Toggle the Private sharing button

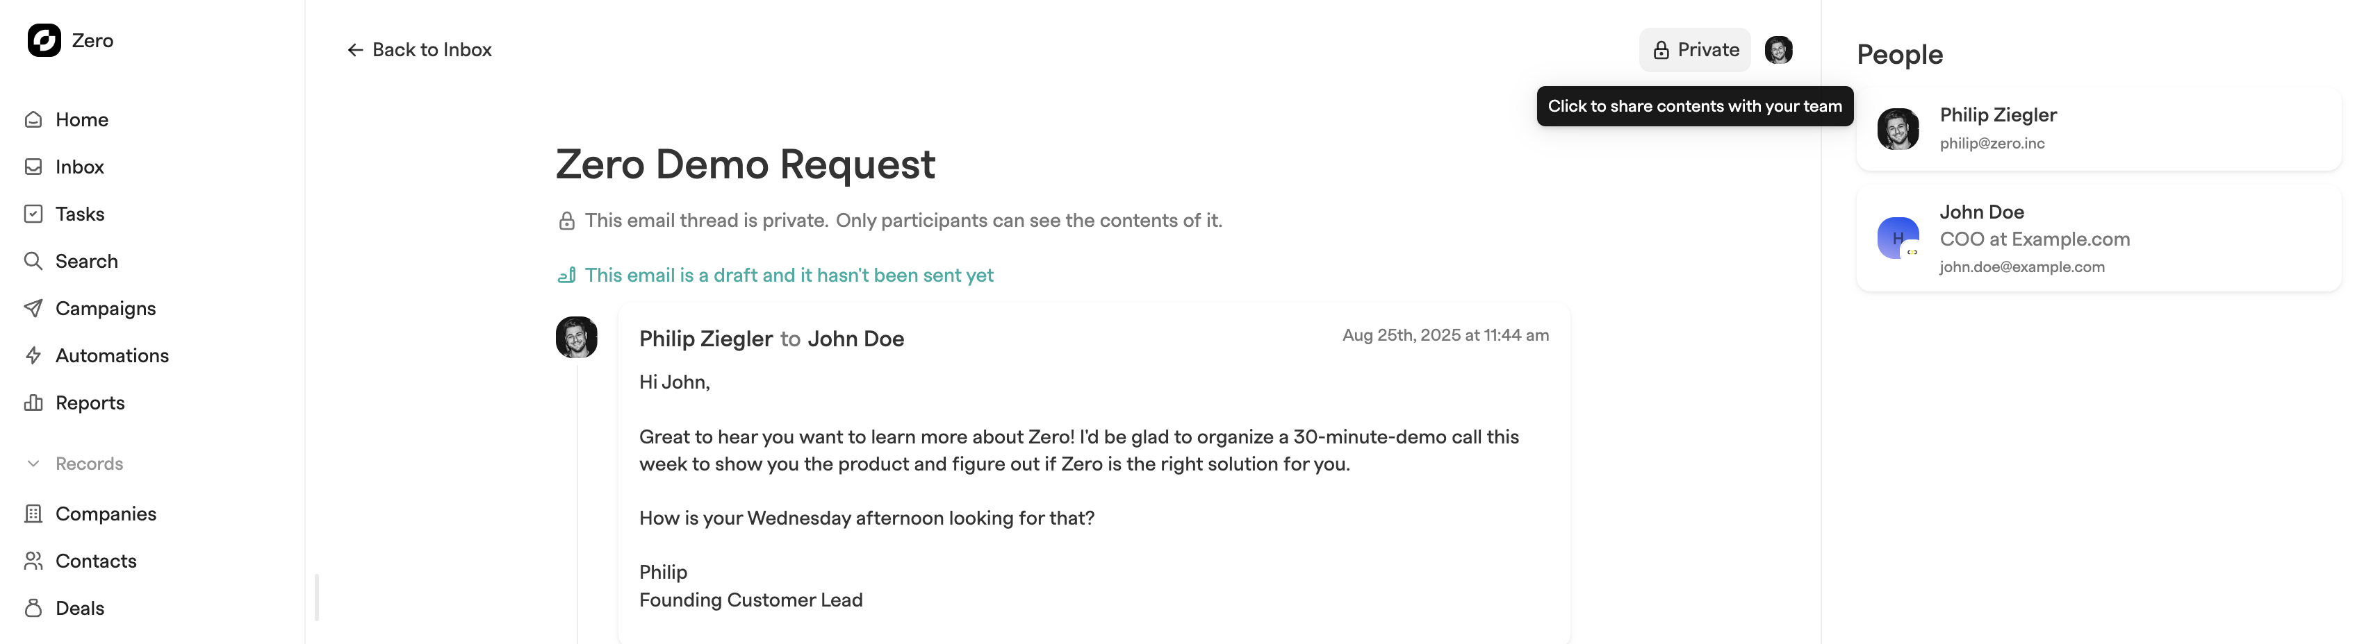(x=1695, y=49)
